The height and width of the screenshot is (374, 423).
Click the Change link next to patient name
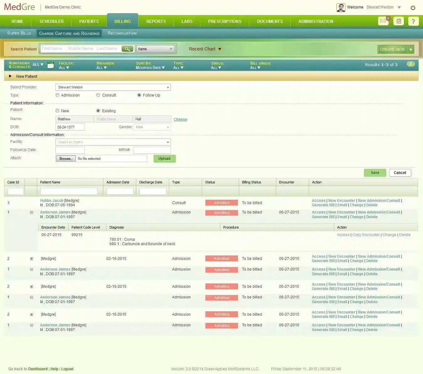pyautogui.click(x=180, y=119)
